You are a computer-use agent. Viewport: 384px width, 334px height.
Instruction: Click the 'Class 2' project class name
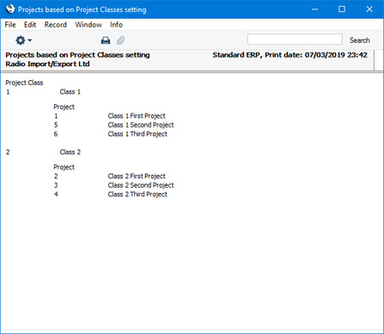tap(70, 152)
